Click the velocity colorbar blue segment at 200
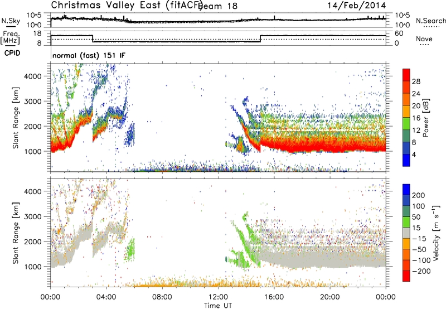This screenshot has height=309, width=446. (x=406, y=190)
